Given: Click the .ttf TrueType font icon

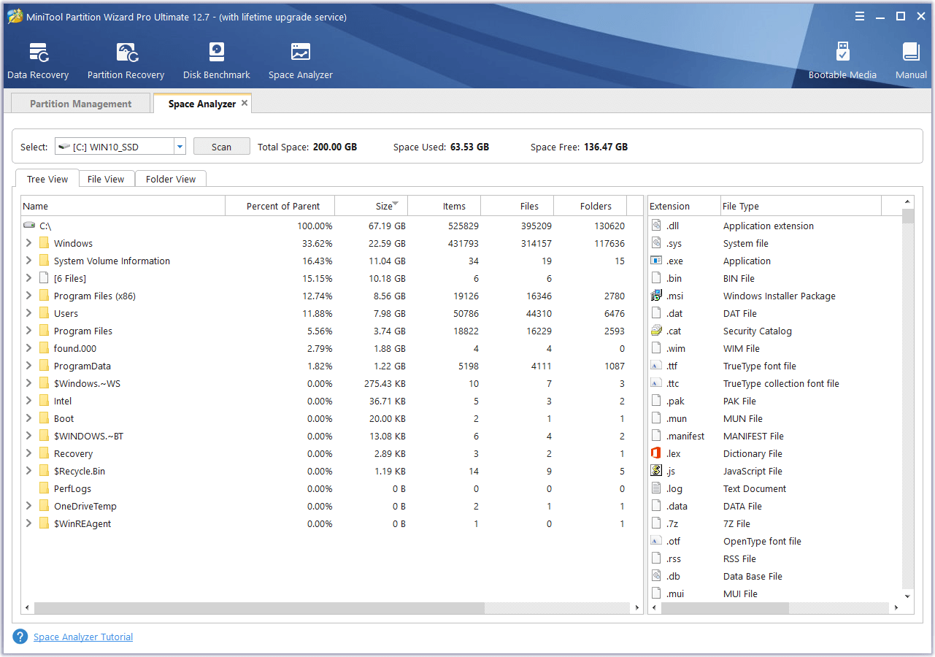Looking at the screenshot, I should [x=655, y=366].
